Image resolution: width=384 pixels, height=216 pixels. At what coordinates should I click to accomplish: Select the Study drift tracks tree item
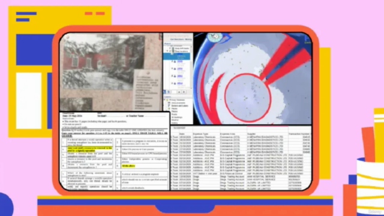click(182, 48)
